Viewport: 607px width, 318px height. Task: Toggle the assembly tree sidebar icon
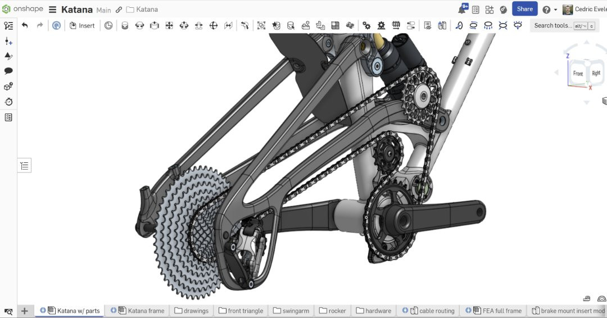coord(8,25)
